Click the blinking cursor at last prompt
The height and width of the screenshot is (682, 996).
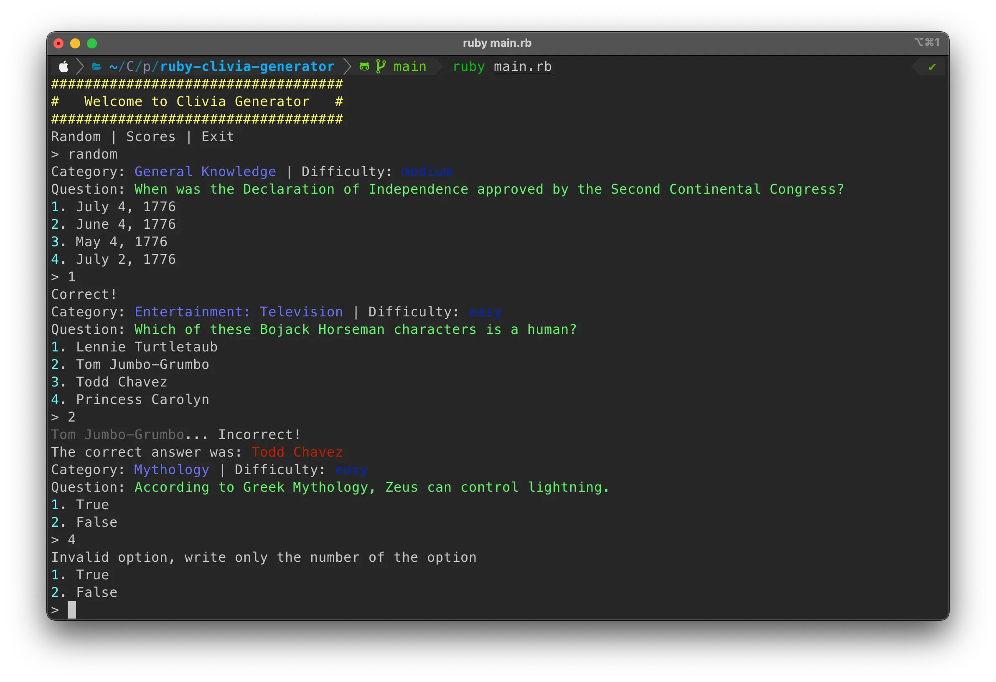coord(71,610)
